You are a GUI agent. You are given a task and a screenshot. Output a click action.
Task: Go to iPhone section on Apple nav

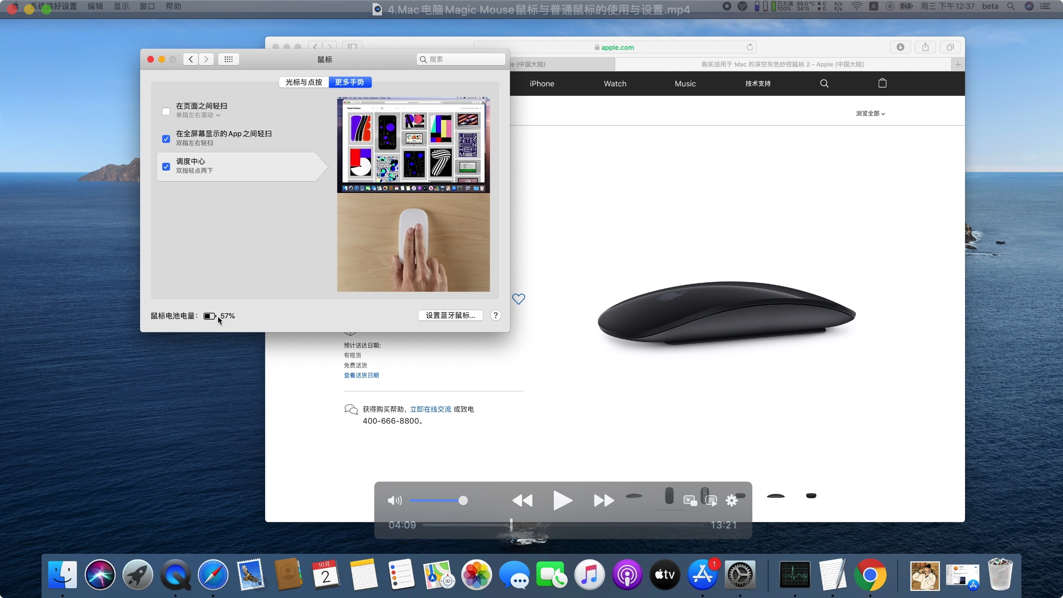click(x=542, y=84)
